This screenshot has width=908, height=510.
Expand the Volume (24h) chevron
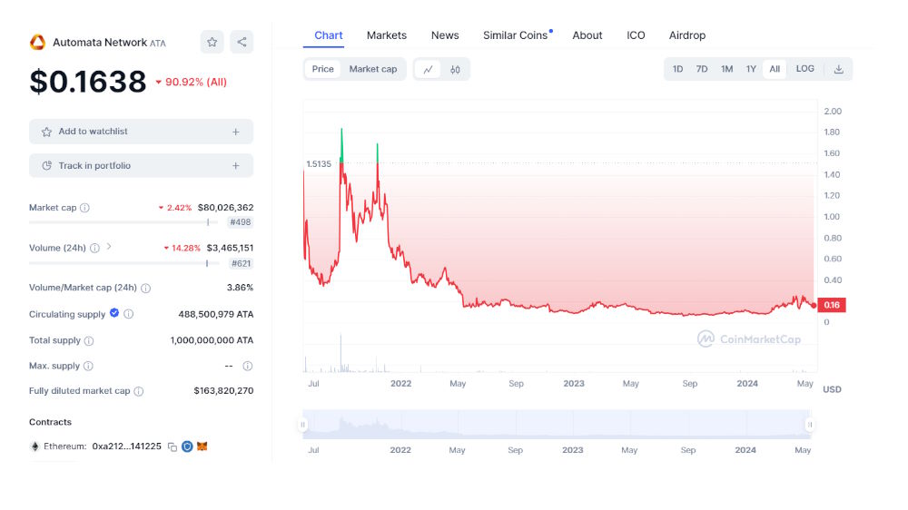(109, 247)
